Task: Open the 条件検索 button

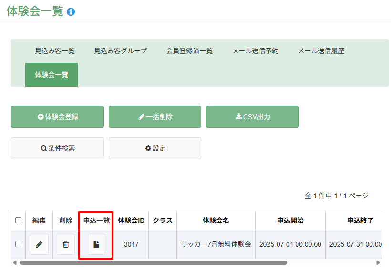Action: (57, 148)
